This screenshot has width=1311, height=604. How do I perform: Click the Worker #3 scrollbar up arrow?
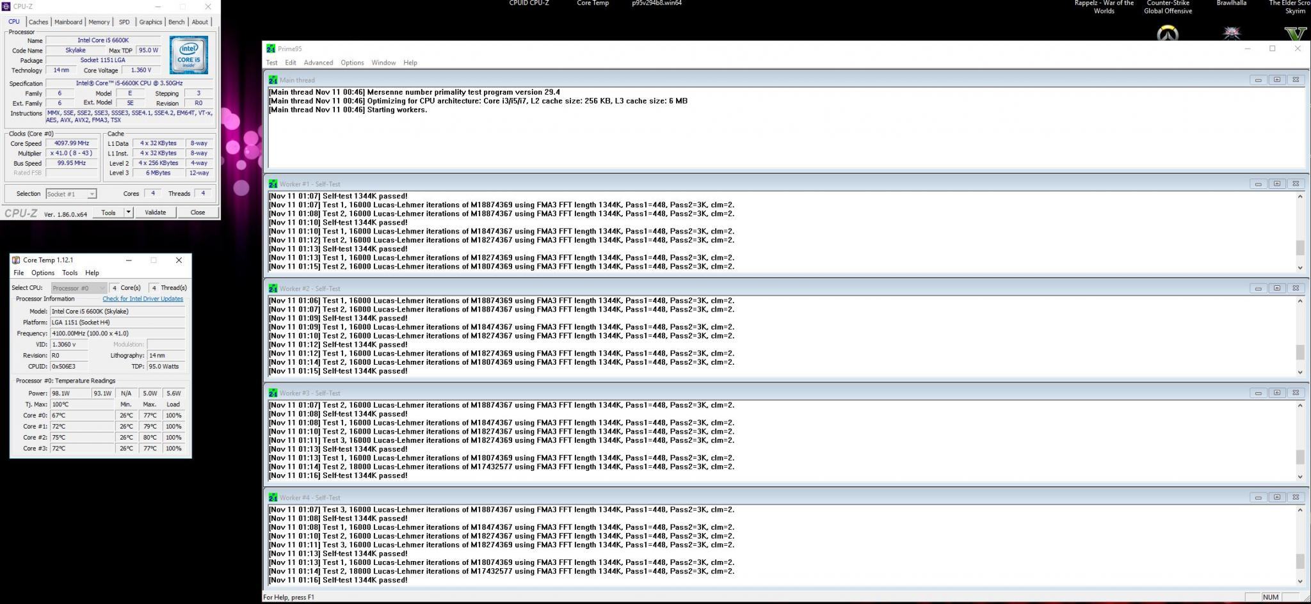(x=1300, y=406)
